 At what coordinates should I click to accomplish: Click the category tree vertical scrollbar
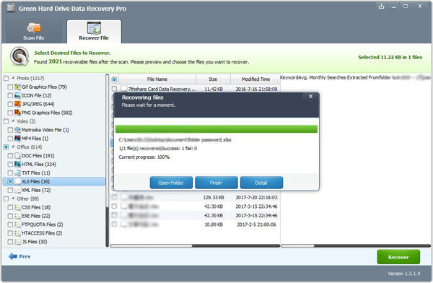[107, 160]
